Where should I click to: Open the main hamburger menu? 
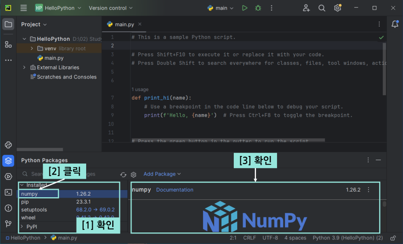(24, 8)
